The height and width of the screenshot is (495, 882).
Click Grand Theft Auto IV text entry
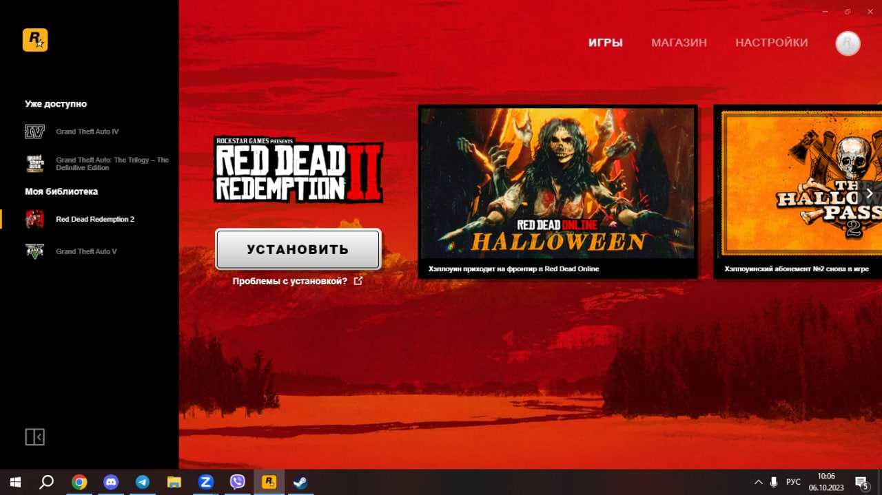(x=88, y=131)
